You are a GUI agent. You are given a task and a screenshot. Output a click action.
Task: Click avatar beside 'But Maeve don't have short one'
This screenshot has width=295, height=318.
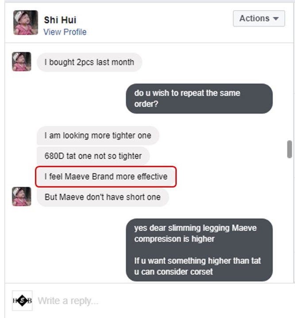22,196
